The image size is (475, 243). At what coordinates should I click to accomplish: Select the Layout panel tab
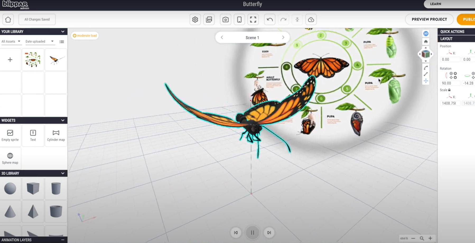pyautogui.click(x=446, y=39)
